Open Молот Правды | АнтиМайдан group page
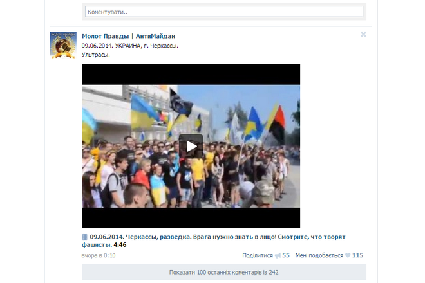 coord(128,36)
